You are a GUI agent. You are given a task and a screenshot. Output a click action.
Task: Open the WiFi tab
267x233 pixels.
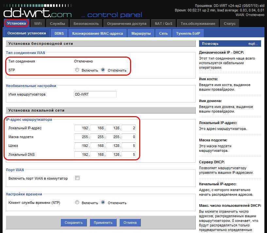coord(38,24)
